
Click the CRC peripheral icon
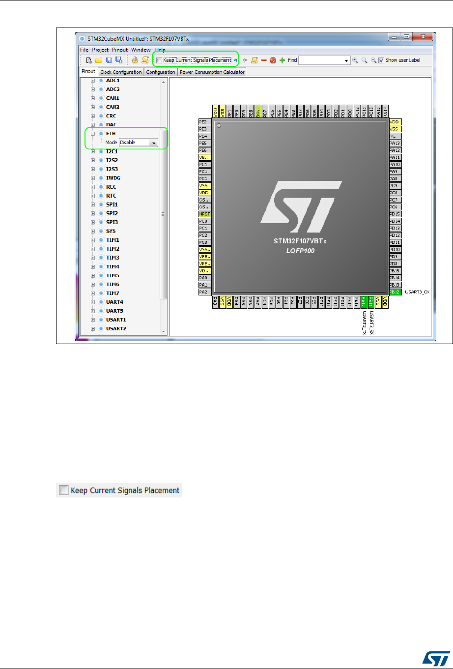pos(101,116)
